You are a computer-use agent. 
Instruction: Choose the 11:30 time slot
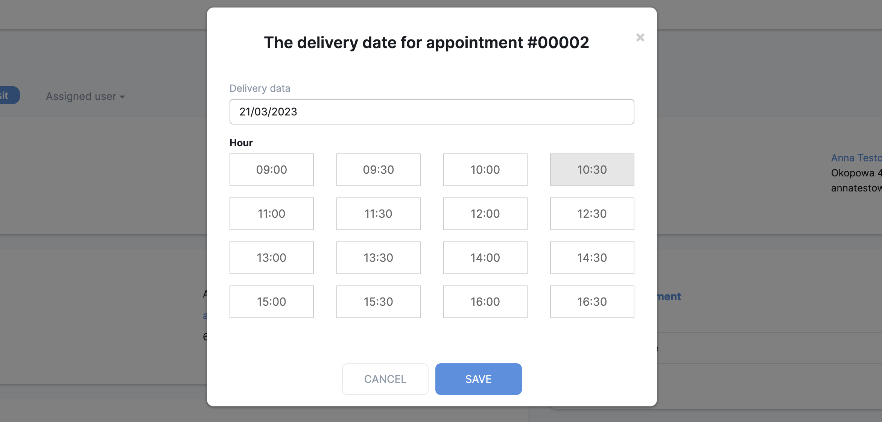coord(378,214)
